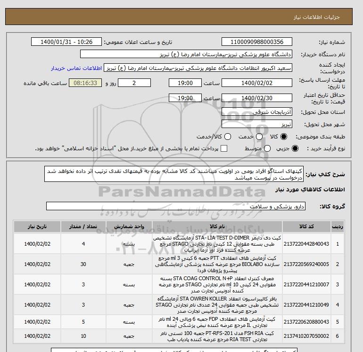
Task: Click the goods group دارو، پزشکی و سلامت field
Action: [176, 206]
